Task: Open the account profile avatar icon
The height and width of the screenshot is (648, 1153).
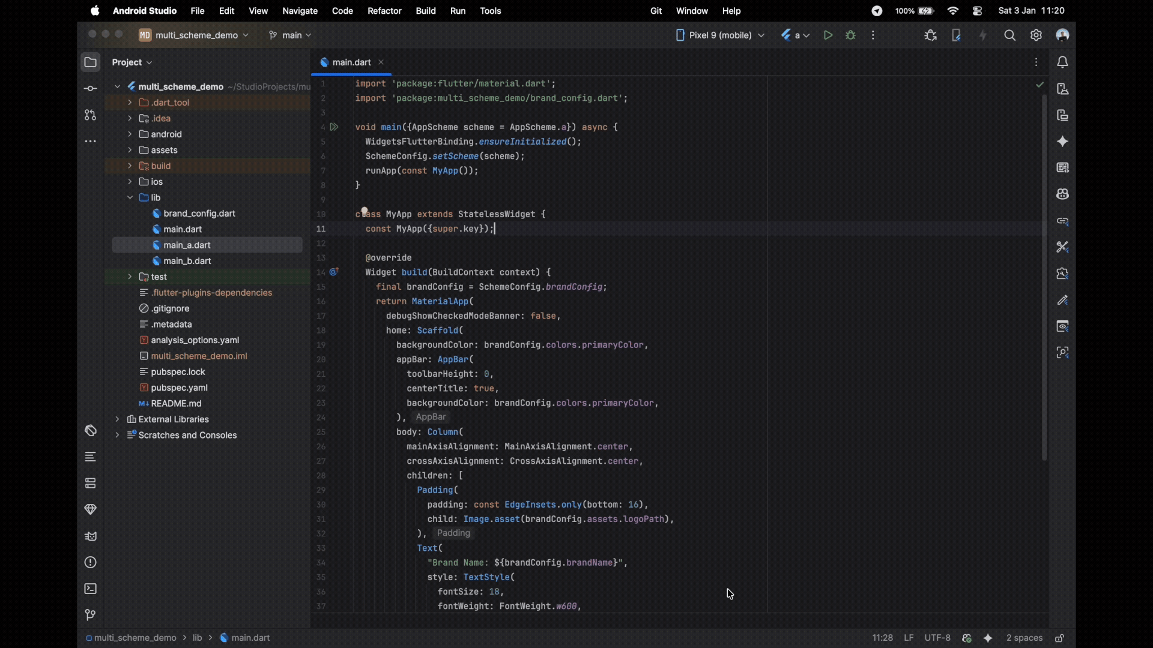Action: point(1062,35)
